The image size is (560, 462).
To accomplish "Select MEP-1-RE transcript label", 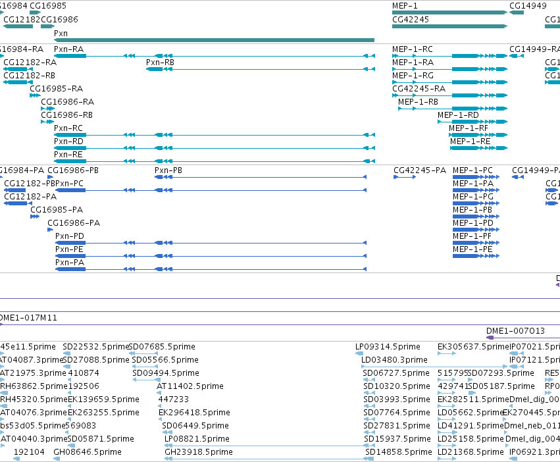I will click(471, 141).
